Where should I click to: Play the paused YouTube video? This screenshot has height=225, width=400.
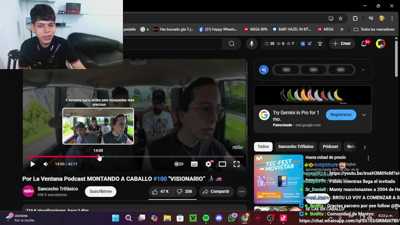[x=33, y=164]
